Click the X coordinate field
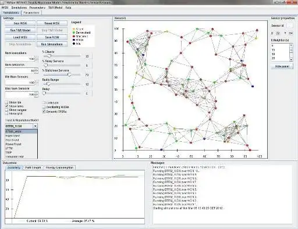Viewport: 298px width, 229px height. [278, 33]
